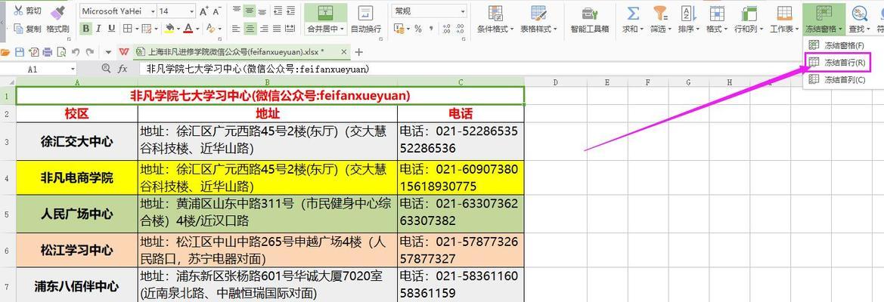Apply the cell borders button

[127, 28]
